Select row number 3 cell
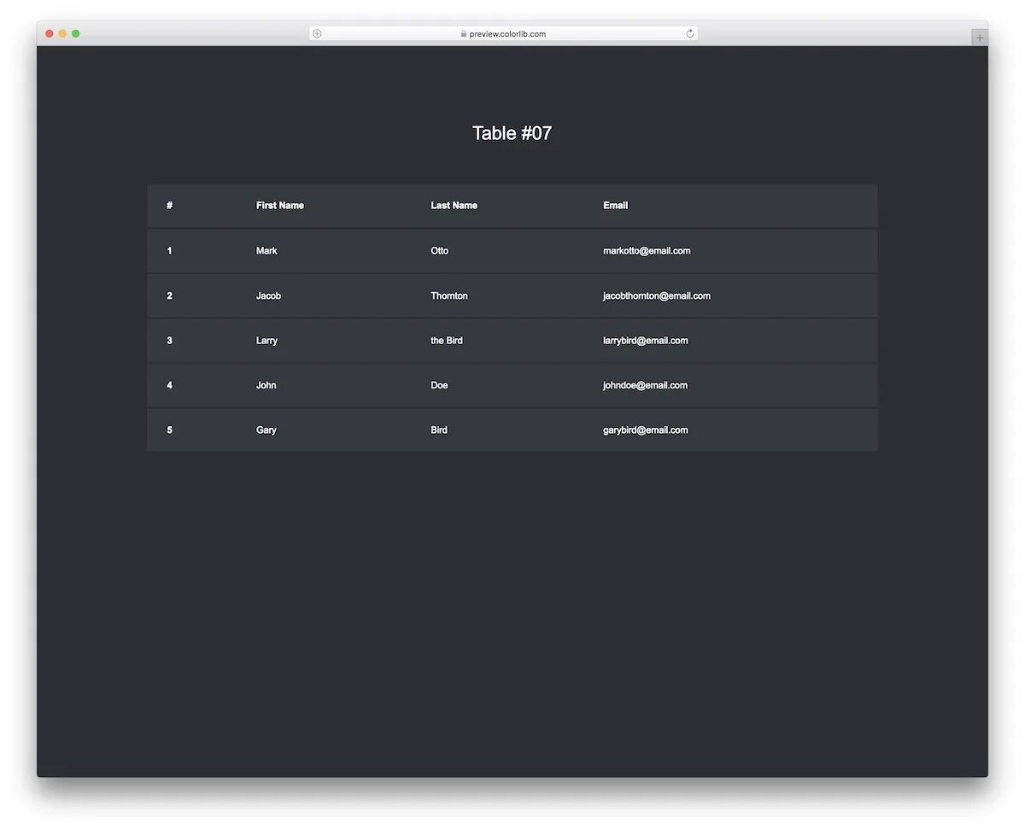The image size is (1025, 830). pos(169,341)
